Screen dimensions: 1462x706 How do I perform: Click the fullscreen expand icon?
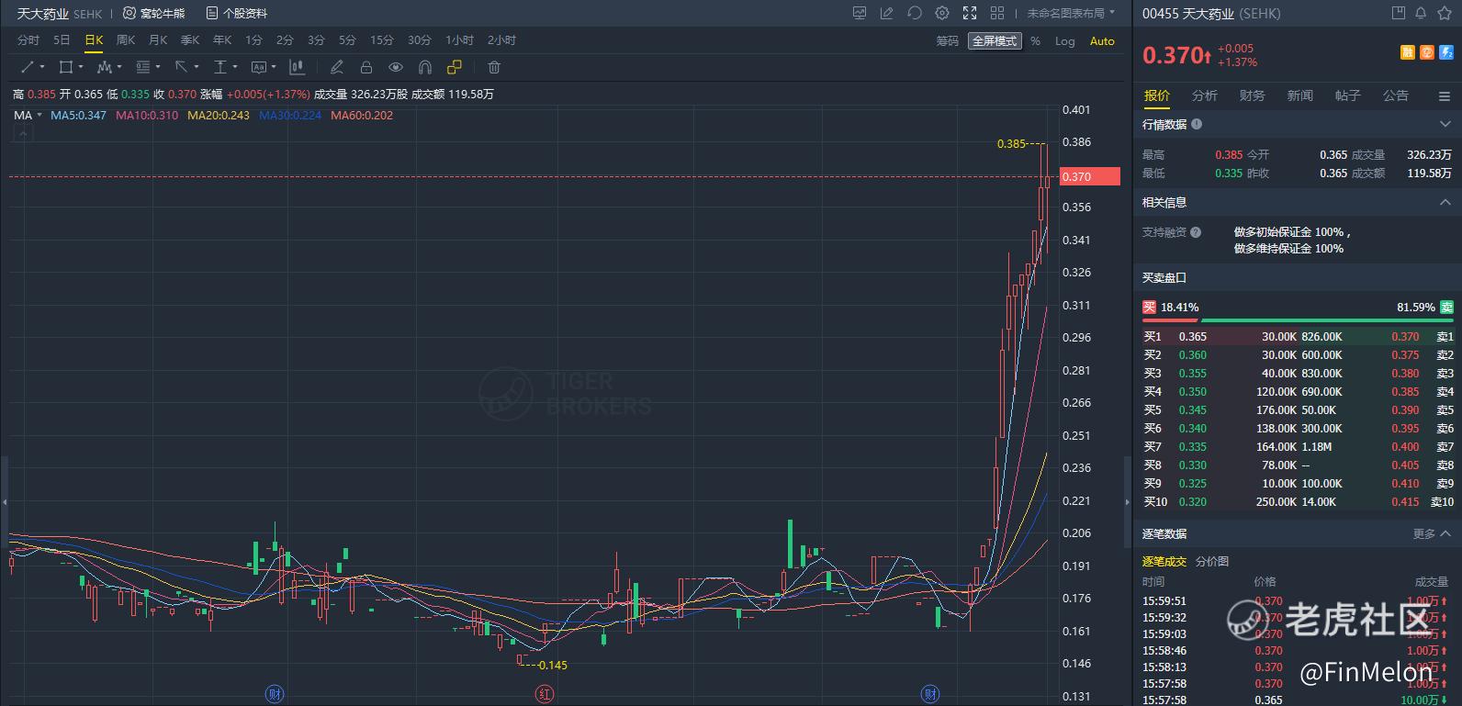tap(970, 13)
